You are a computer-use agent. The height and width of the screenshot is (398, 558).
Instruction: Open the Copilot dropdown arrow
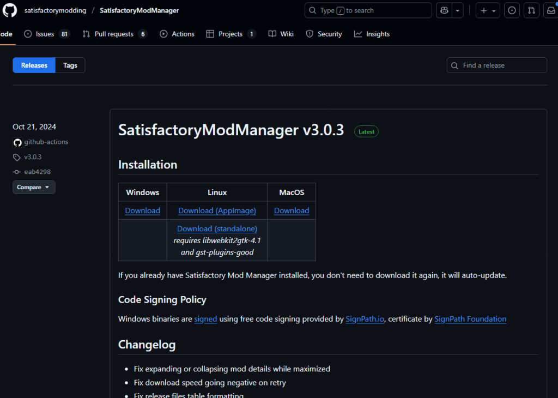coord(457,10)
